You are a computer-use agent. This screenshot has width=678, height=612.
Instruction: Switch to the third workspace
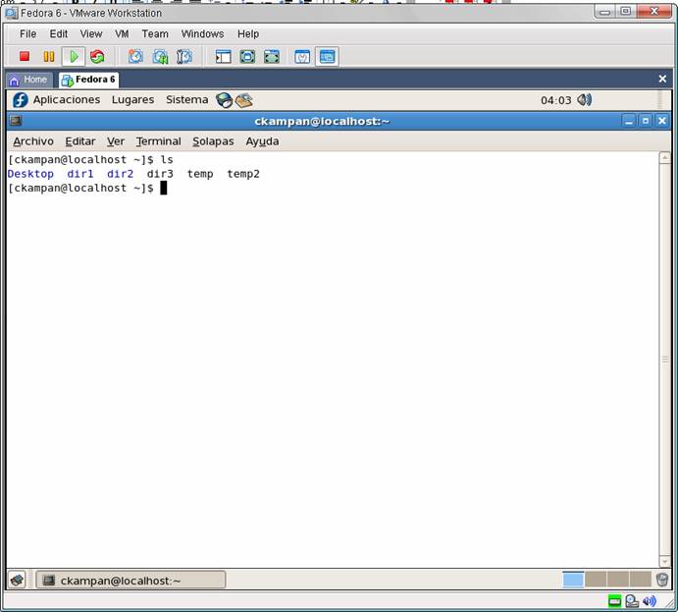[x=618, y=580]
